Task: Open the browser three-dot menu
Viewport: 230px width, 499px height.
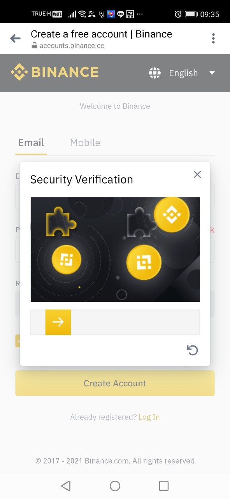Action: click(213, 38)
